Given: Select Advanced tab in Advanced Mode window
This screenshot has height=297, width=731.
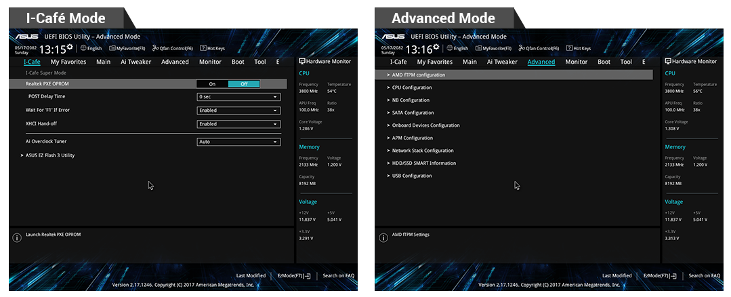Looking at the screenshot, I should click(x=541, y=62).
